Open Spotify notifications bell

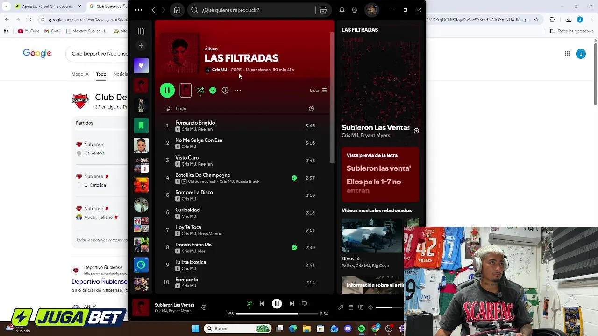(x=342, y=10)
